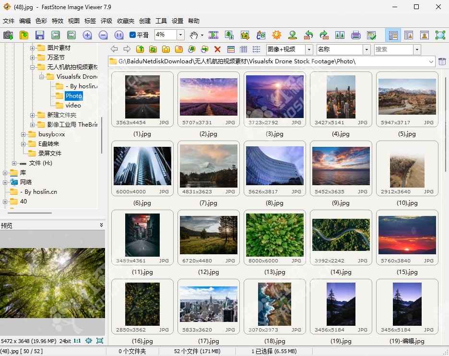This screenshot has width=449, height=356.
Task: Click the Print toolbar icon
Action: tap(355, 35)
